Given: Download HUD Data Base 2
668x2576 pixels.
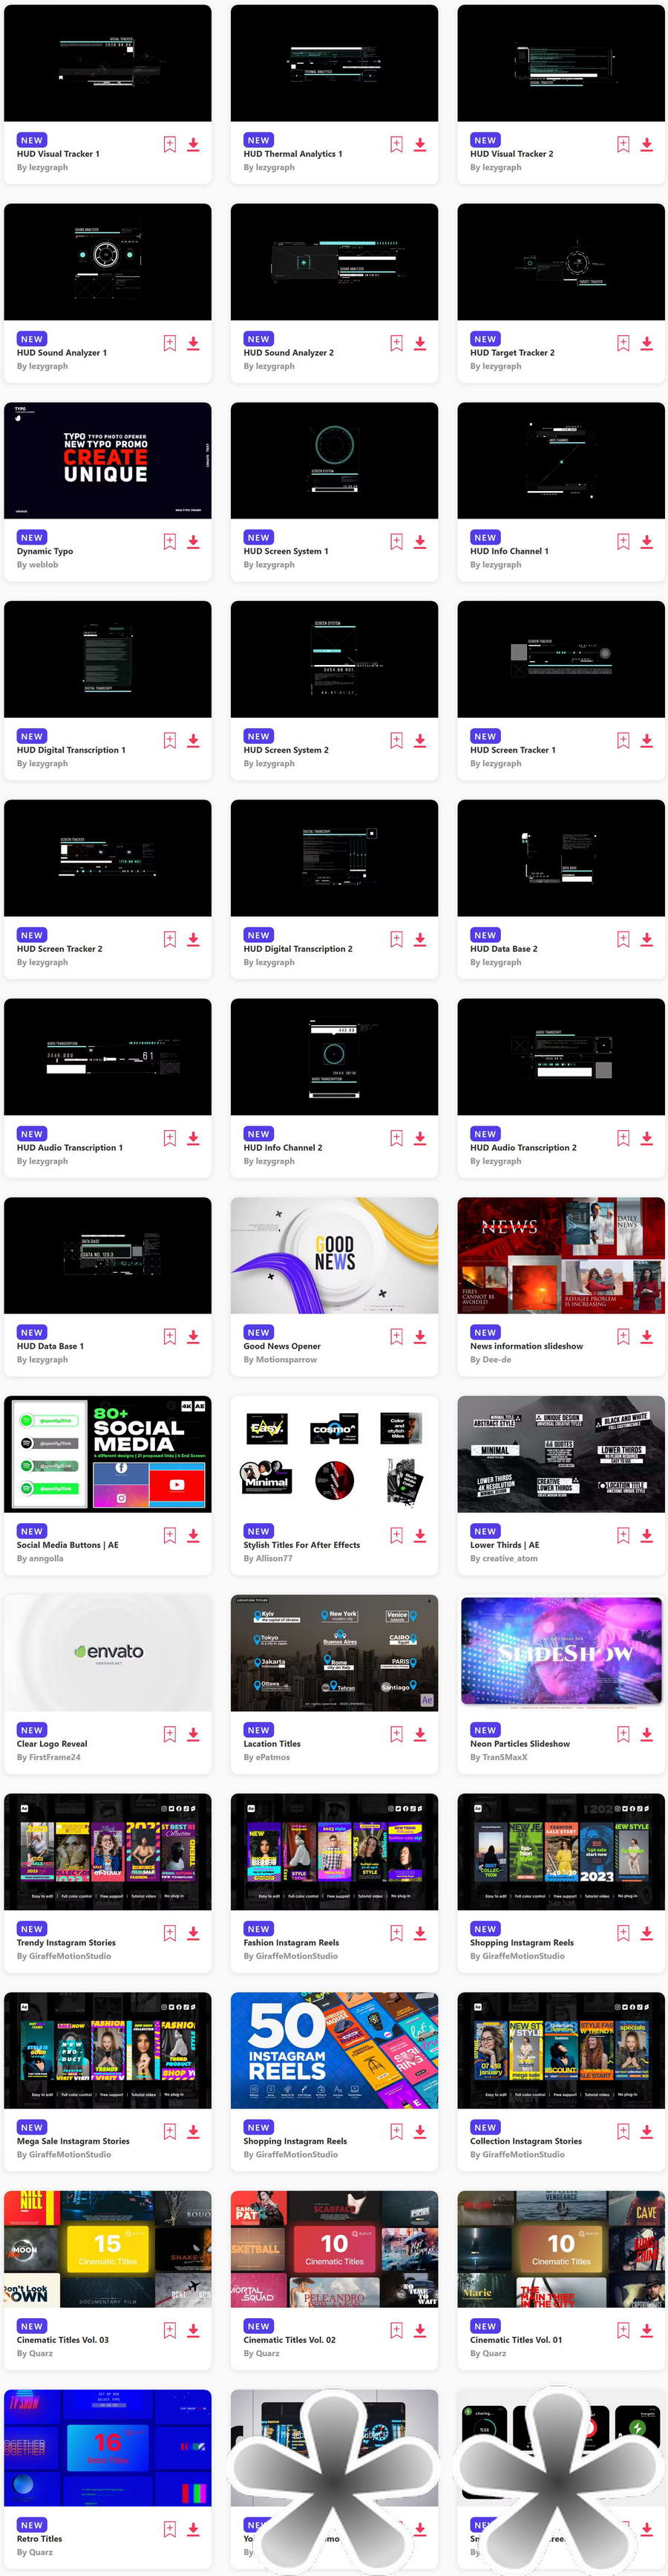Looking at the screenshot, I should (647, 940).
